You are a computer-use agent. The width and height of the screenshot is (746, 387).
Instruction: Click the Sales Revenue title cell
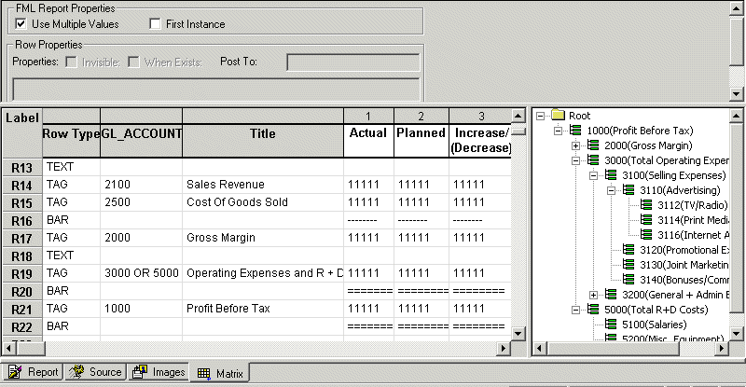pyautogui.click(x=263, y=185)
